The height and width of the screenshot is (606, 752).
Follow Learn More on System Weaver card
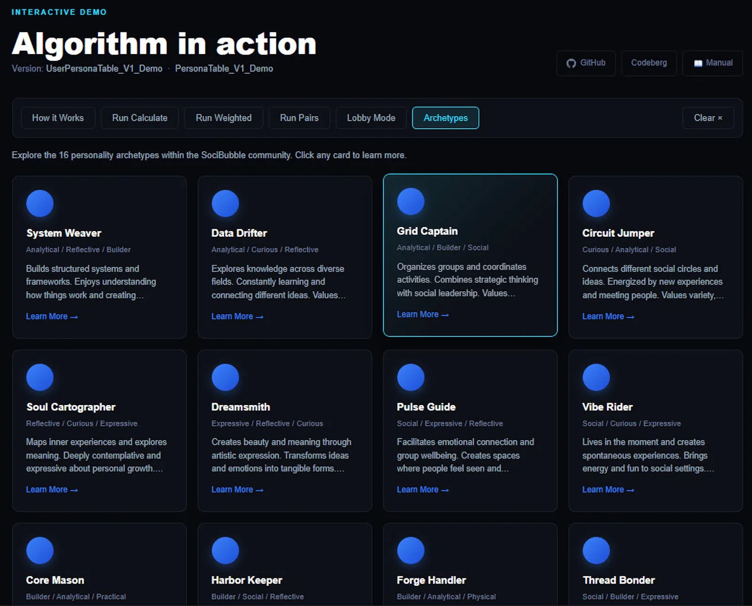click(x=52, y=317)
